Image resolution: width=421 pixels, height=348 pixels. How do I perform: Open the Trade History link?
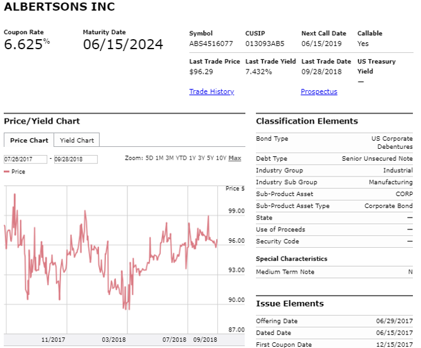[212, 91]
